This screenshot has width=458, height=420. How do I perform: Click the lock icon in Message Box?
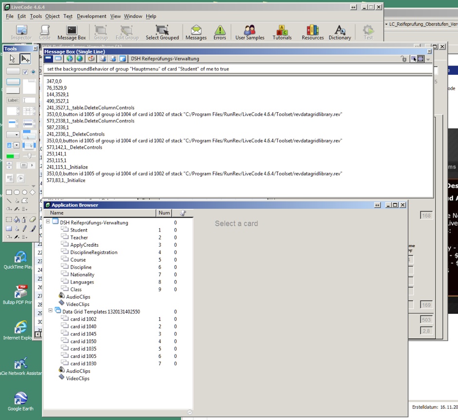(403, 59)
